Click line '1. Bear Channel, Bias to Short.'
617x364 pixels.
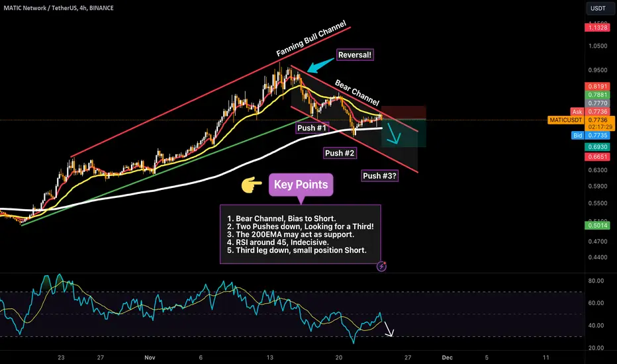tap(281, 218)
